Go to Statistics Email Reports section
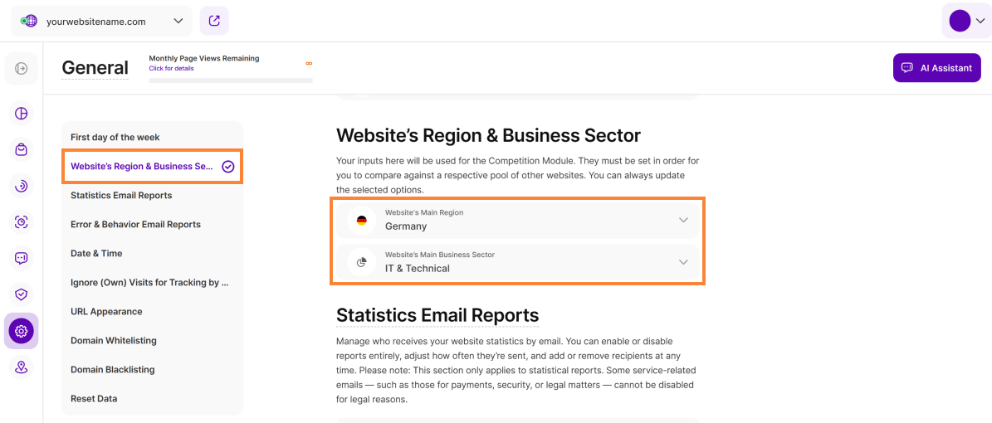 pyautogui.click(x=121, y=196)
